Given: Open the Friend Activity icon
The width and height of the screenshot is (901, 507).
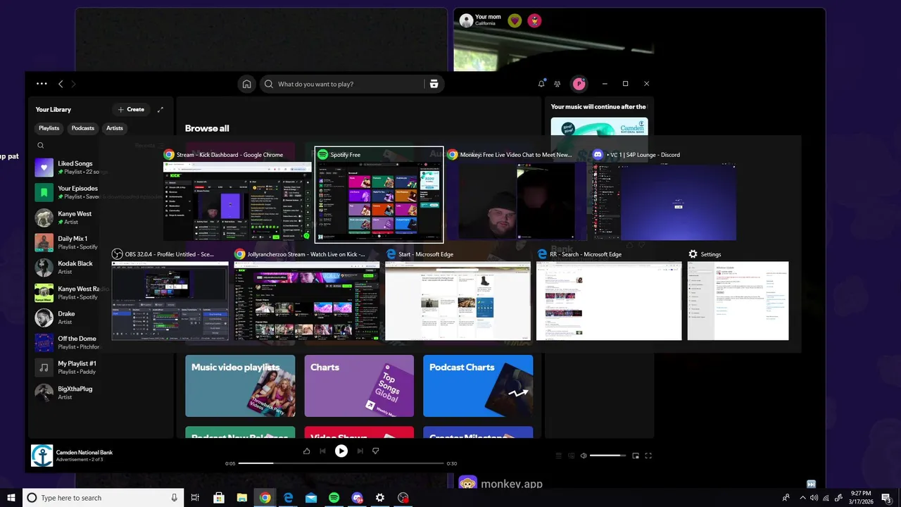Looking at the screenshot, I should 557,84.
